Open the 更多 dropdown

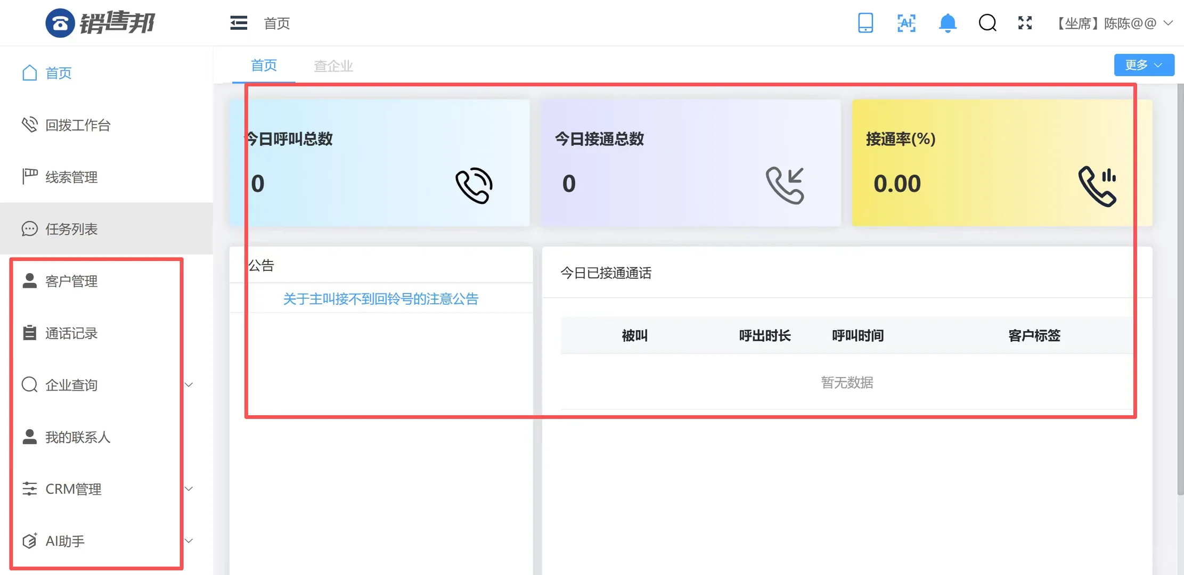pos(1144,64)
